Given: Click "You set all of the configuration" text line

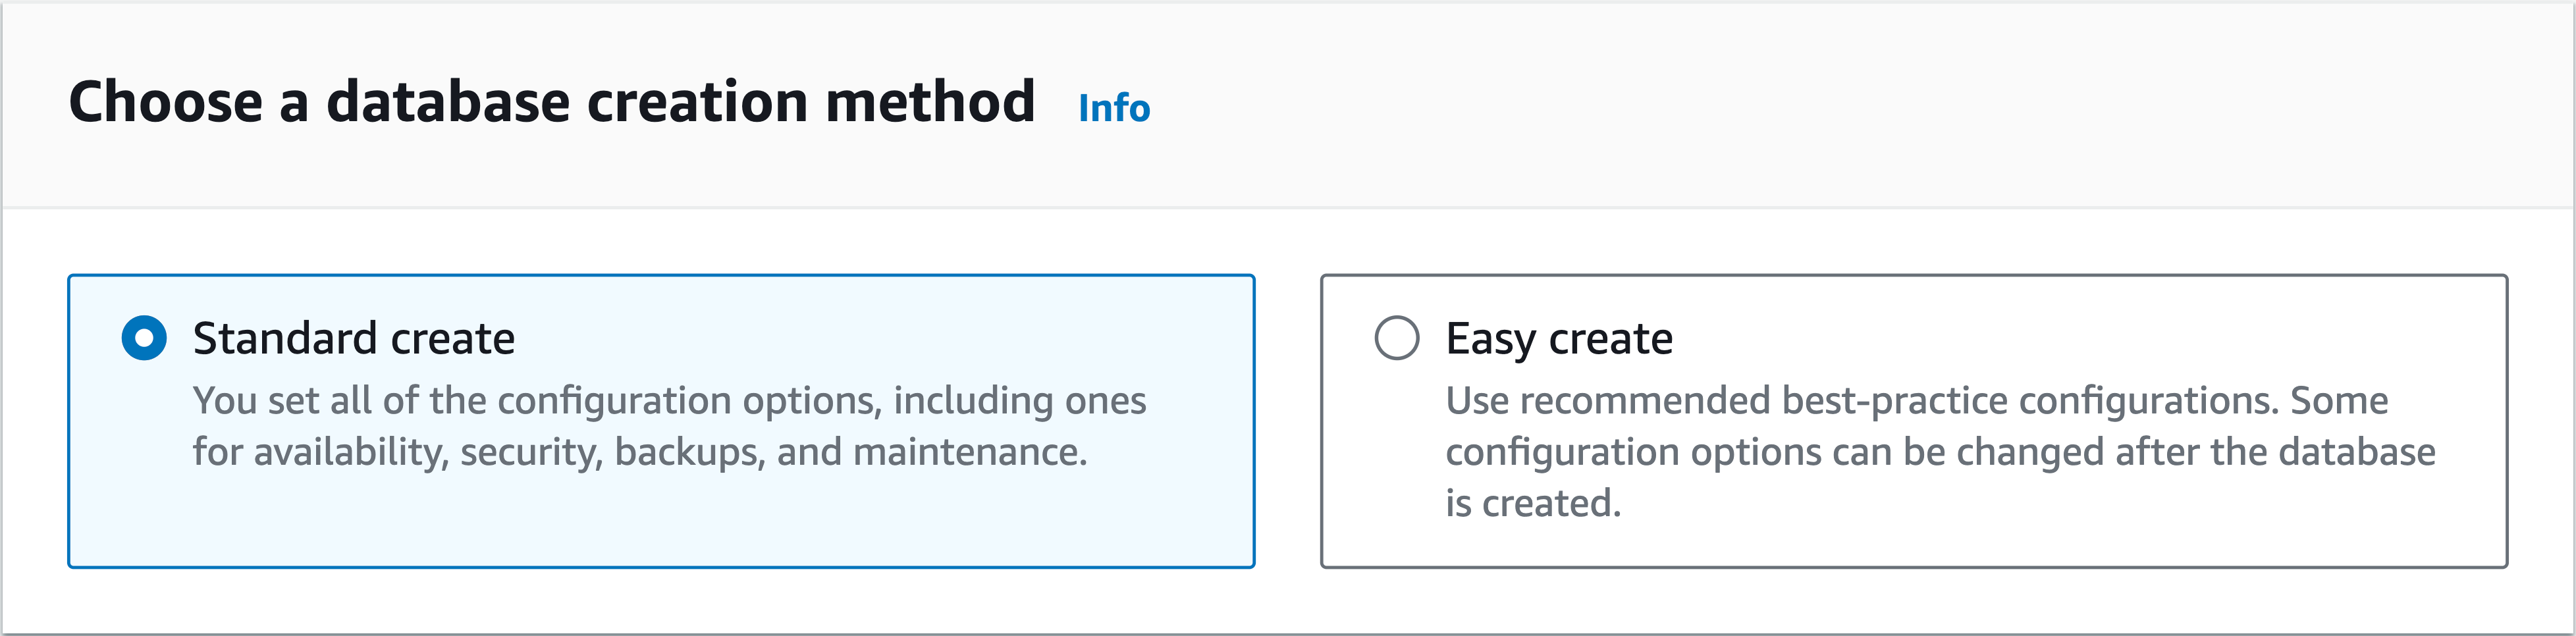Looking at the screenshot, I should 668,401.
